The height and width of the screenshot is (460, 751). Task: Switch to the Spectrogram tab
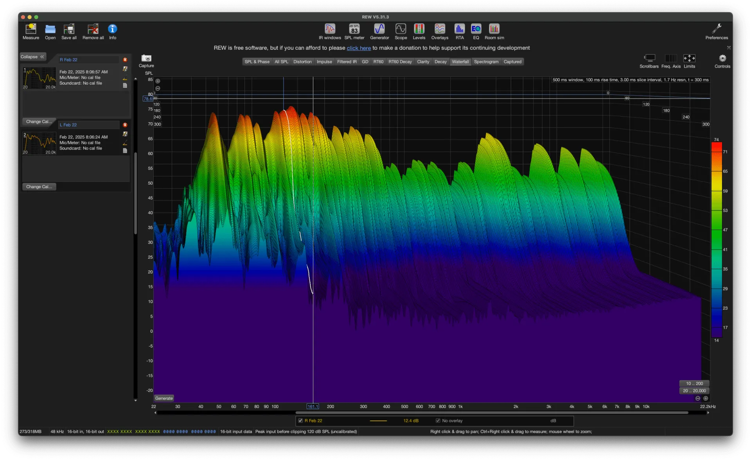[x=486, y=62]
